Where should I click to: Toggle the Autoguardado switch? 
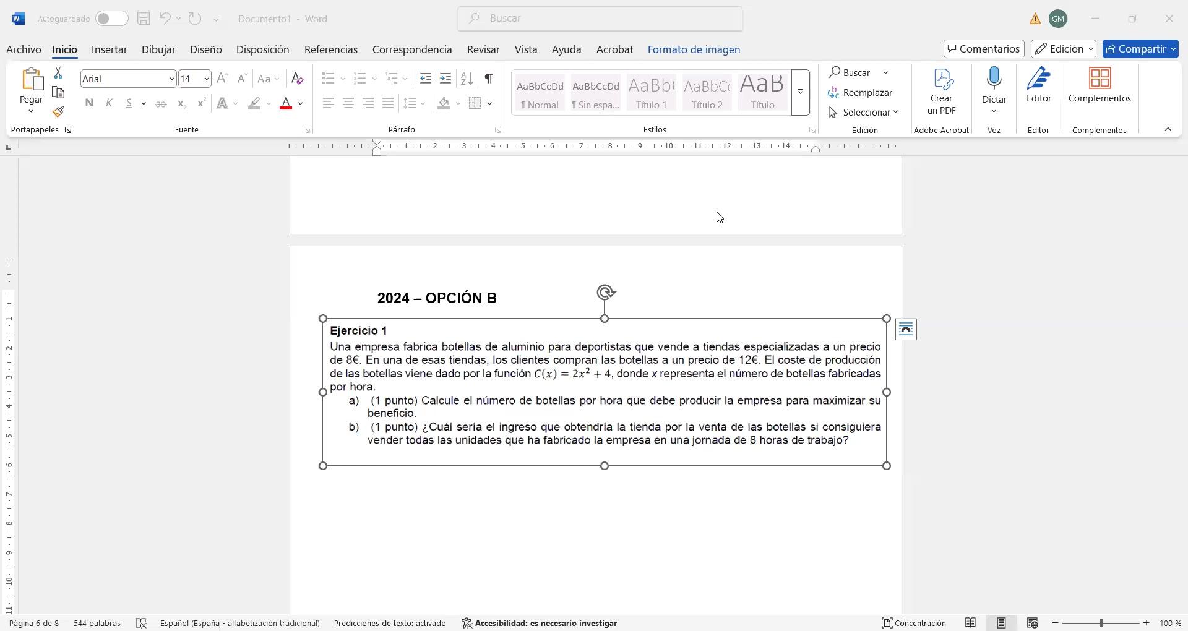(x=111, y=19)
